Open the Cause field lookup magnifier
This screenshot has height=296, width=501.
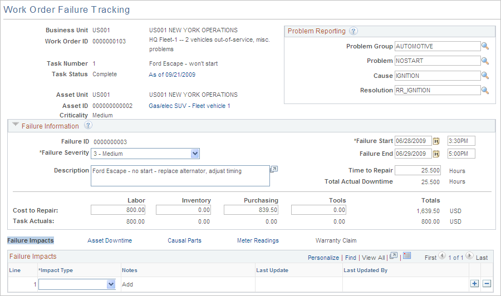[485, 76]
